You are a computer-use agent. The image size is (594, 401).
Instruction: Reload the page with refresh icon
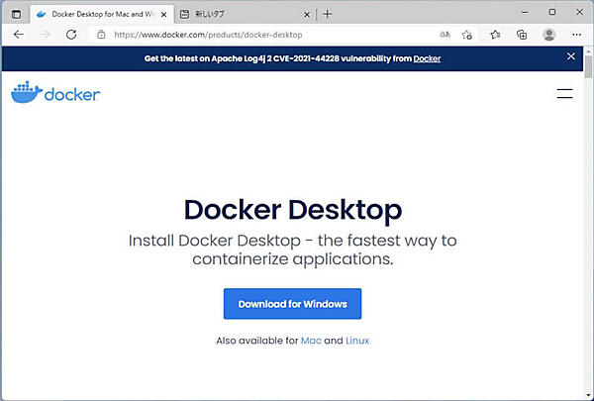(69, 34)
